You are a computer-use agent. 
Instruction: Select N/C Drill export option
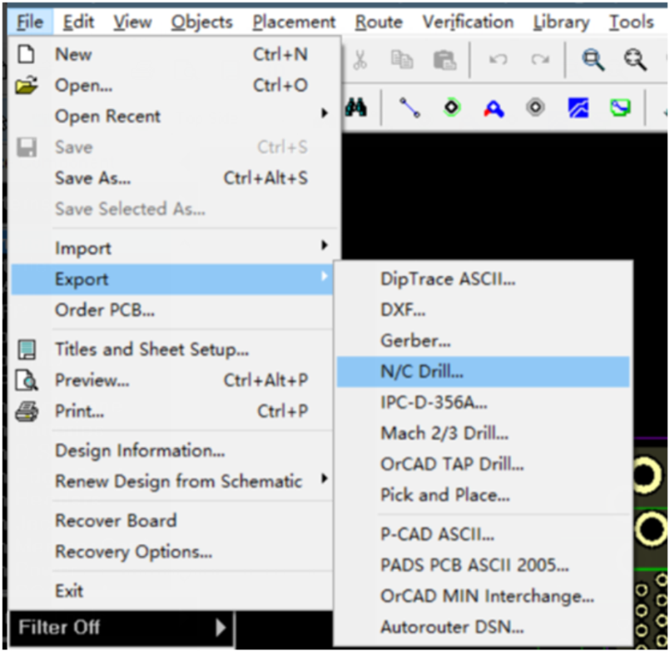(421, 372)
